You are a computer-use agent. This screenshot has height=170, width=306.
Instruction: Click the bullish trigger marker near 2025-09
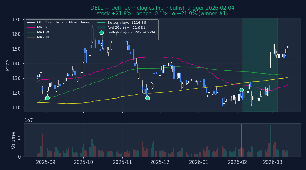[47, 98]
